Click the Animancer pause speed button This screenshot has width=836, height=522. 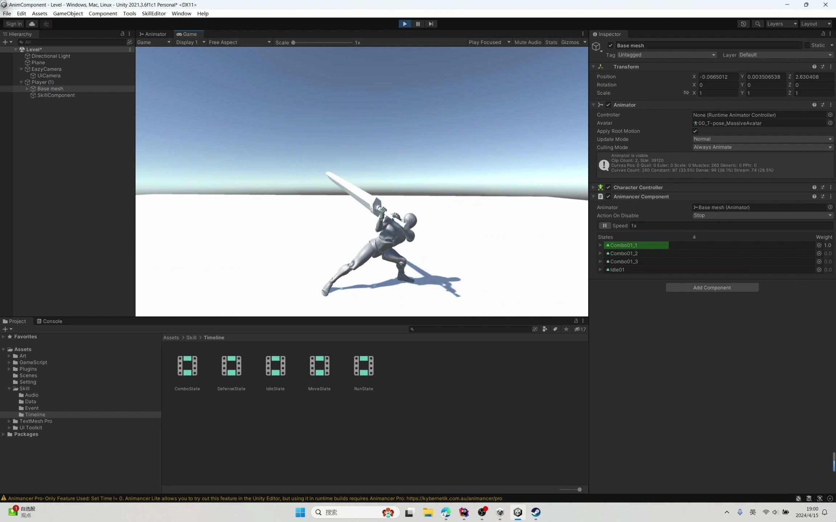[x=605, y=225]
